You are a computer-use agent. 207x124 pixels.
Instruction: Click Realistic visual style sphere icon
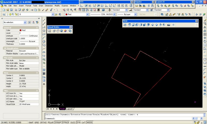tap(62, 31)
